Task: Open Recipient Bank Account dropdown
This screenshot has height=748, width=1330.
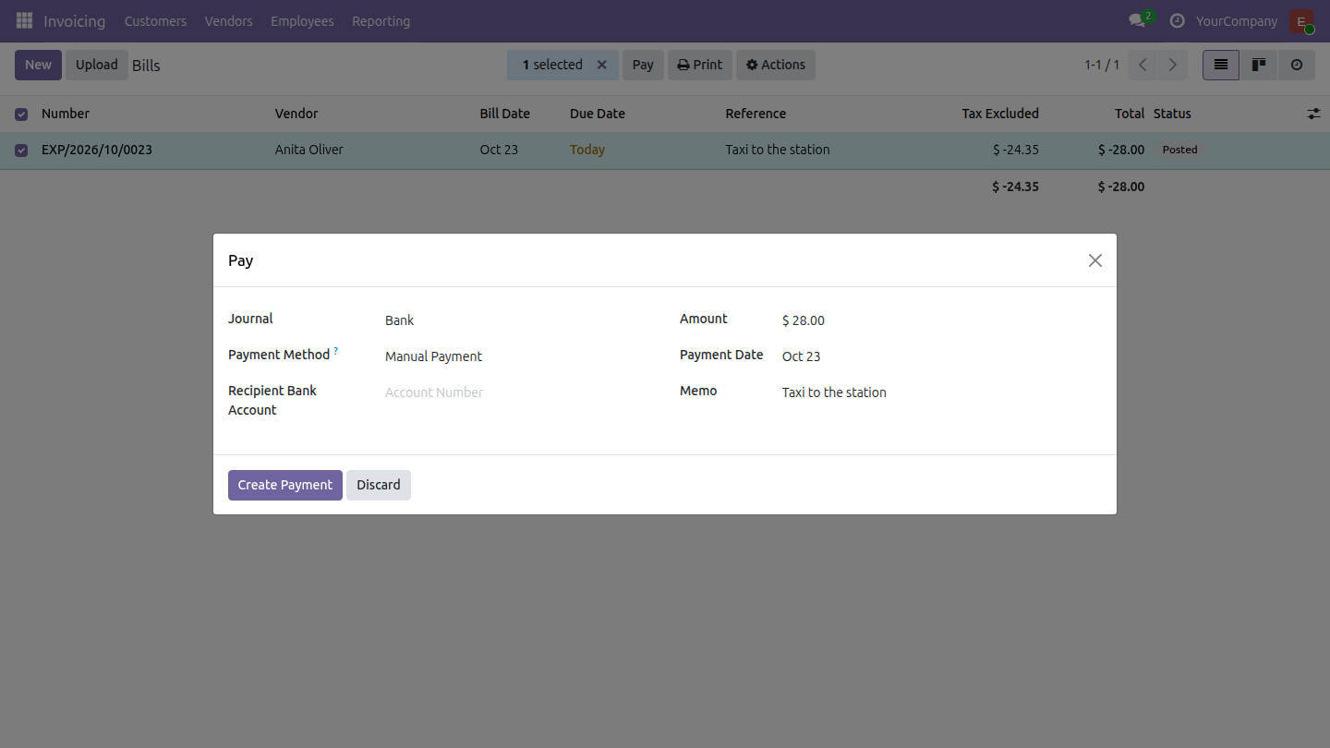Action: [517, 392]
